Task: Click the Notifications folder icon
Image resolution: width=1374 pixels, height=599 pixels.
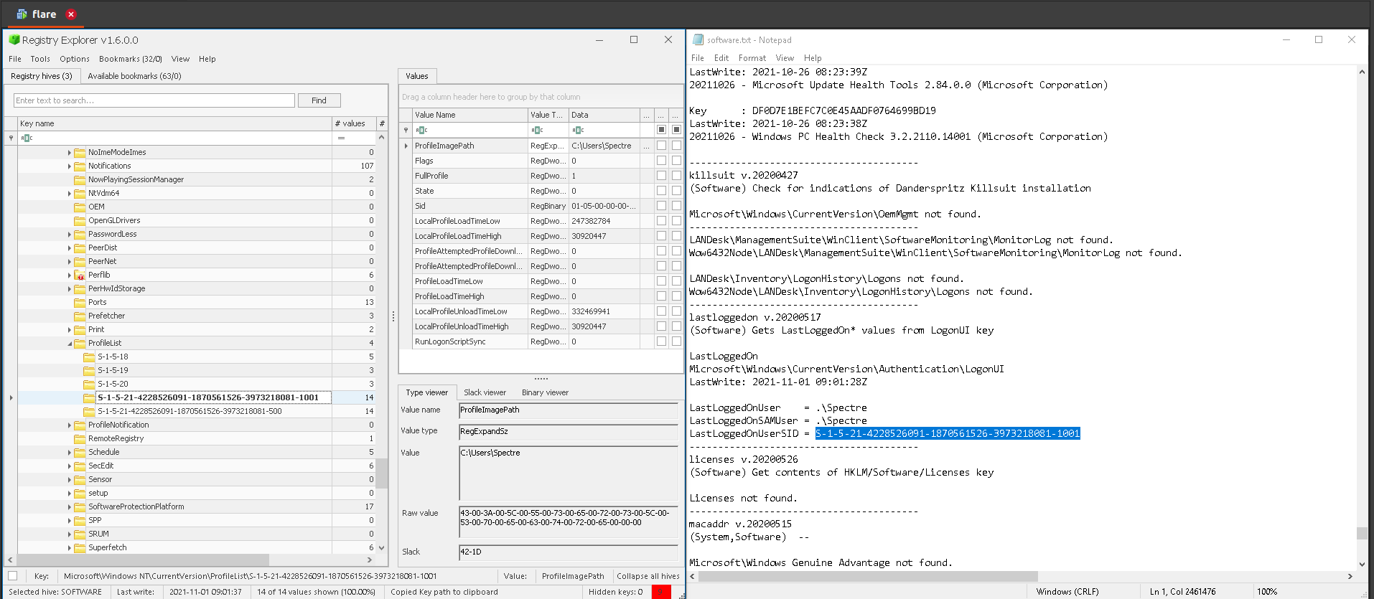Action: point(80,166)
